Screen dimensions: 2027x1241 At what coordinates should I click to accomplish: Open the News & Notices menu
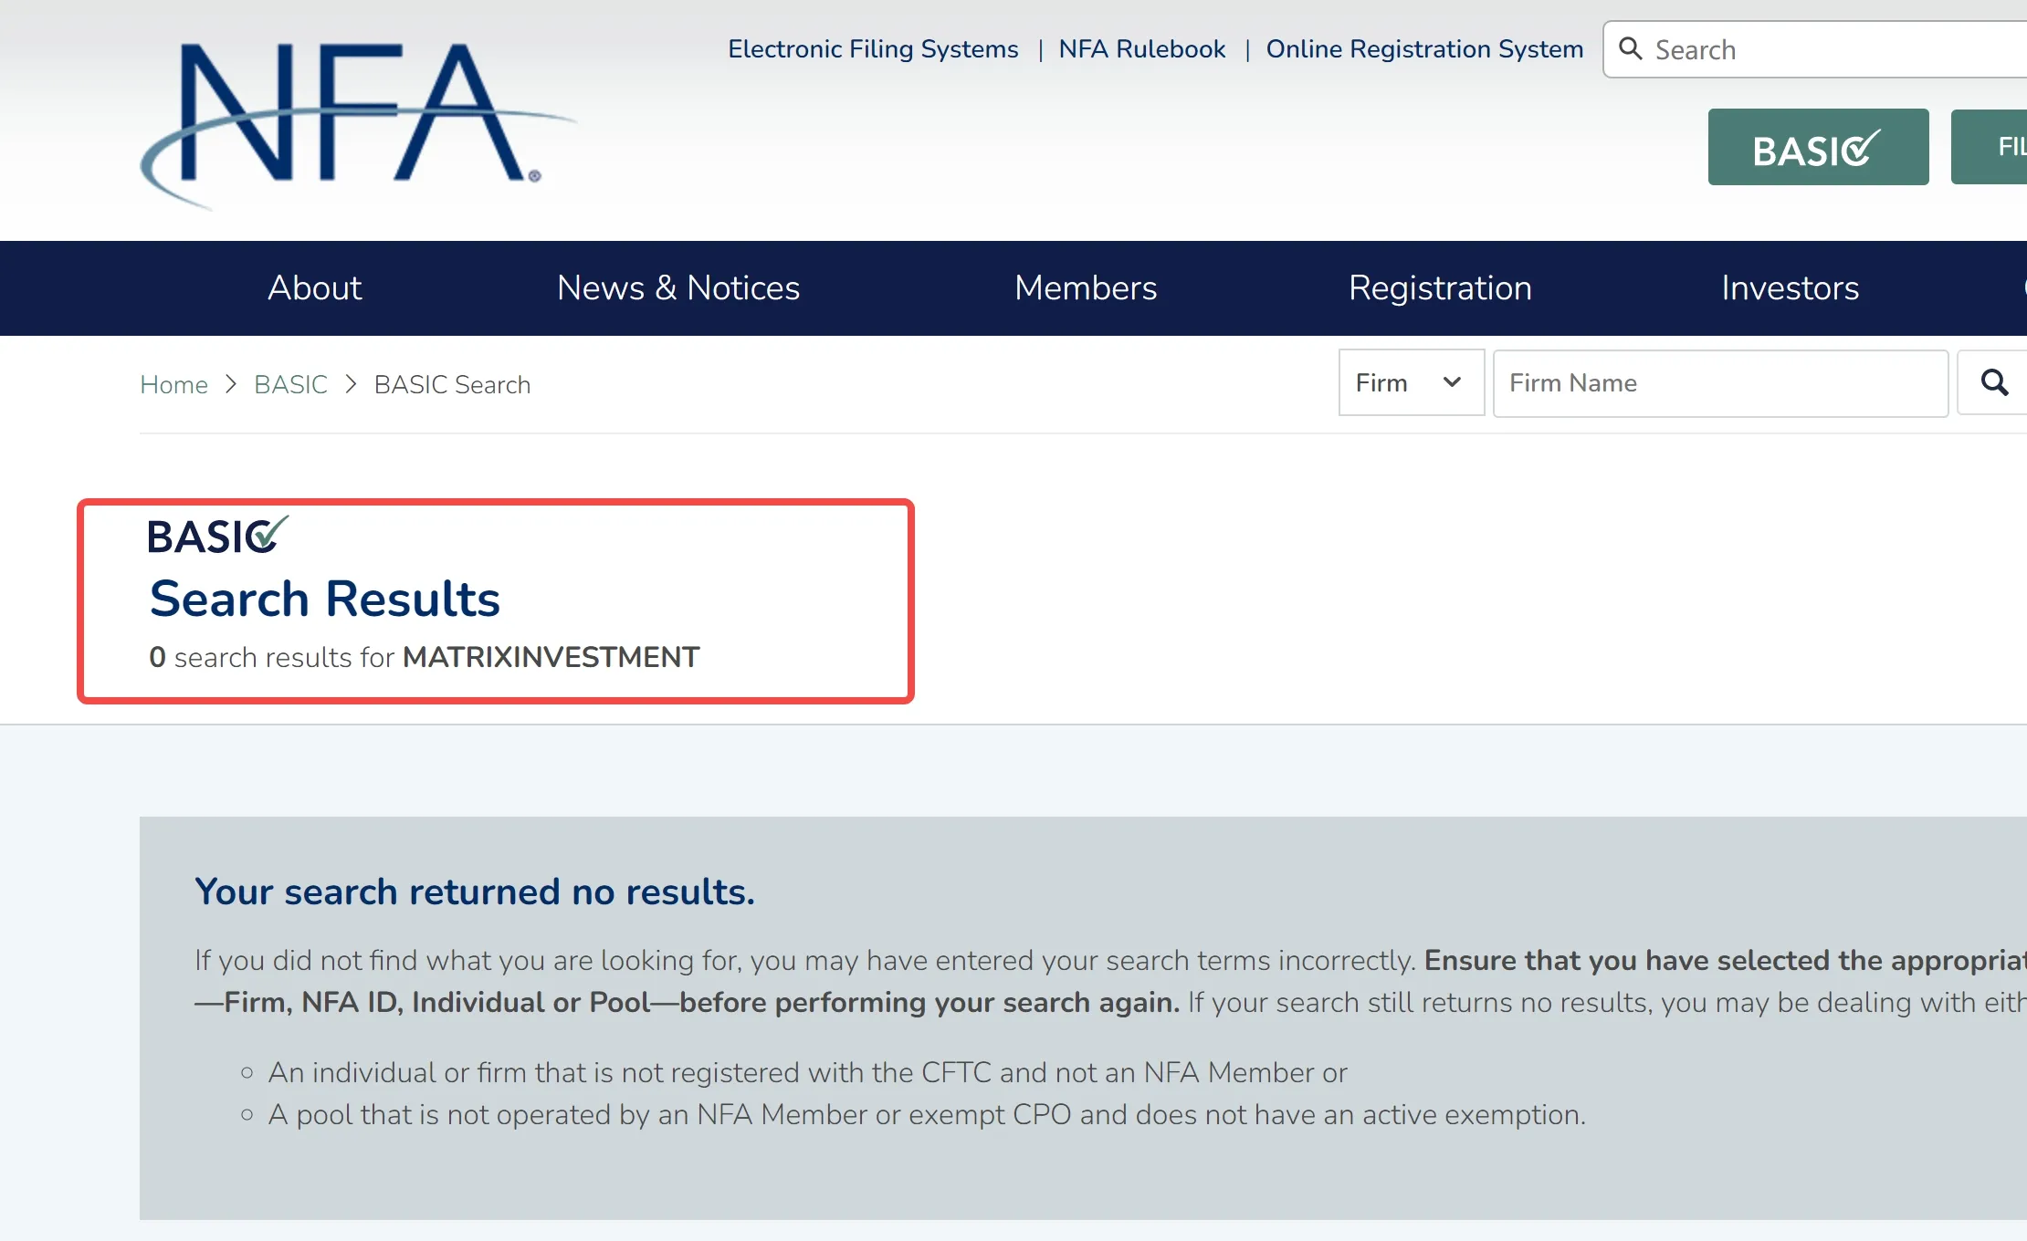pos(678,287)
